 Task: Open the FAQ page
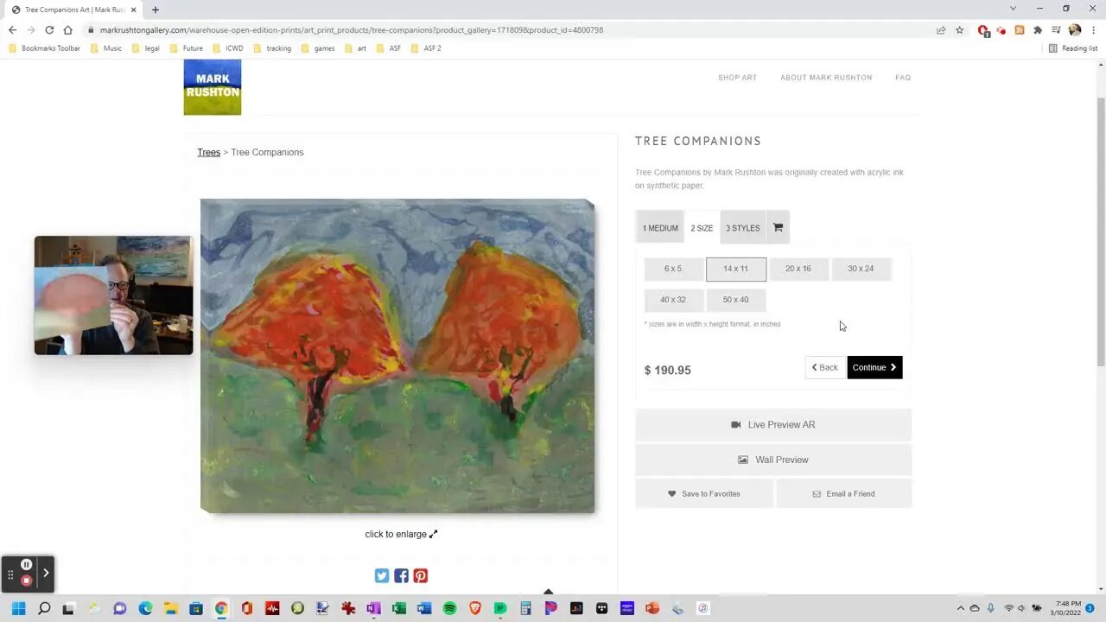click(x=903, y=78)
